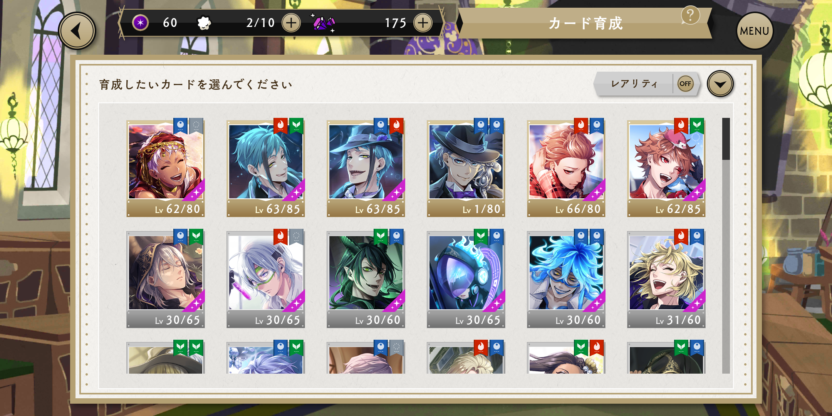Pick the Lv 30/60 green horned character card
The height and width of the screenshot is (416, 832).
[x=366, y=279]
